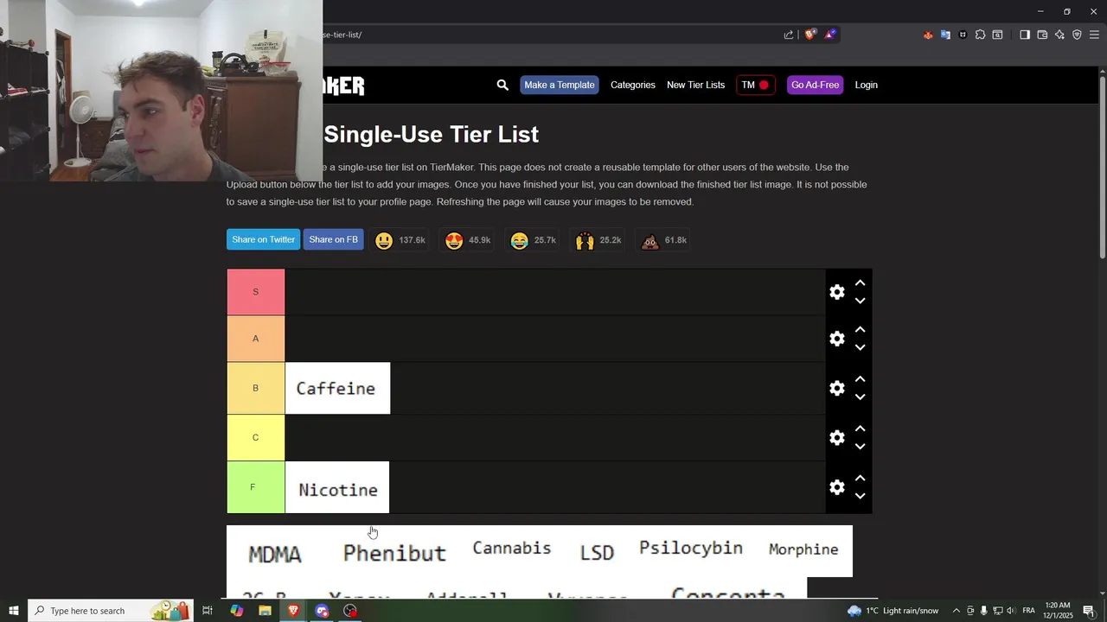The image size is (1107, 622).
Task: Click Share on FB button
Action: pos(333,239)
